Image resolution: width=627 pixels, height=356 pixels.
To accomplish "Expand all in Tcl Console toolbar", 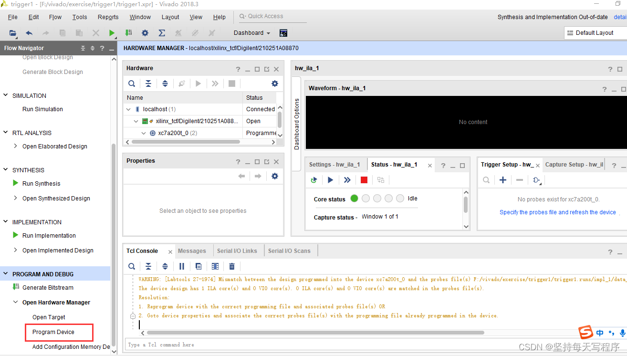I will pos(165,266).
